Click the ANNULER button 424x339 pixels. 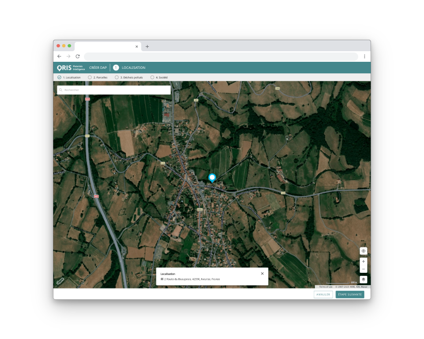[323, 294]
